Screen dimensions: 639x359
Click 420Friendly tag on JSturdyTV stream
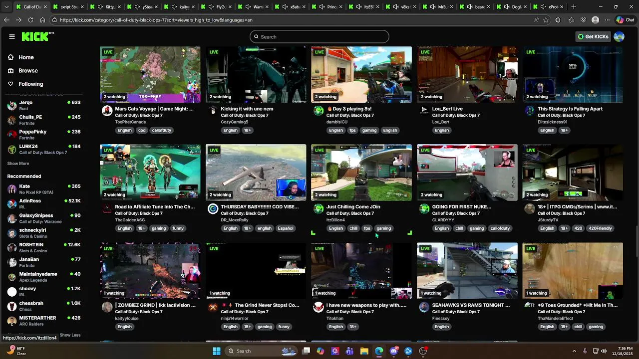(600, 228)
